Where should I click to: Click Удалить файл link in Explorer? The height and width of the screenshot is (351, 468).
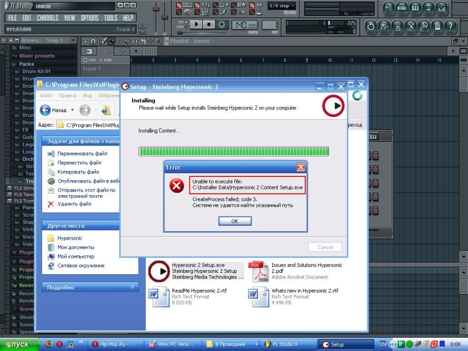(74, 204)
